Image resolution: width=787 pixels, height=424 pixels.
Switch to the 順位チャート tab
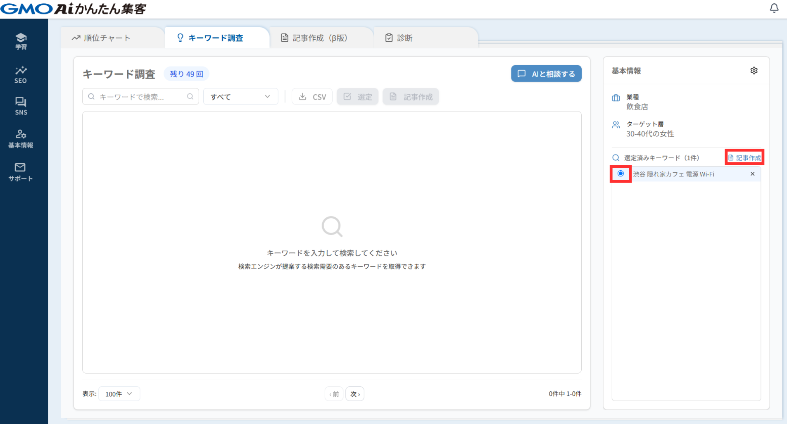[x=102, y=38]
